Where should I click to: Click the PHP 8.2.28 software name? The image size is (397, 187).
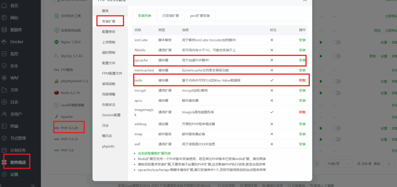point(69,128)
